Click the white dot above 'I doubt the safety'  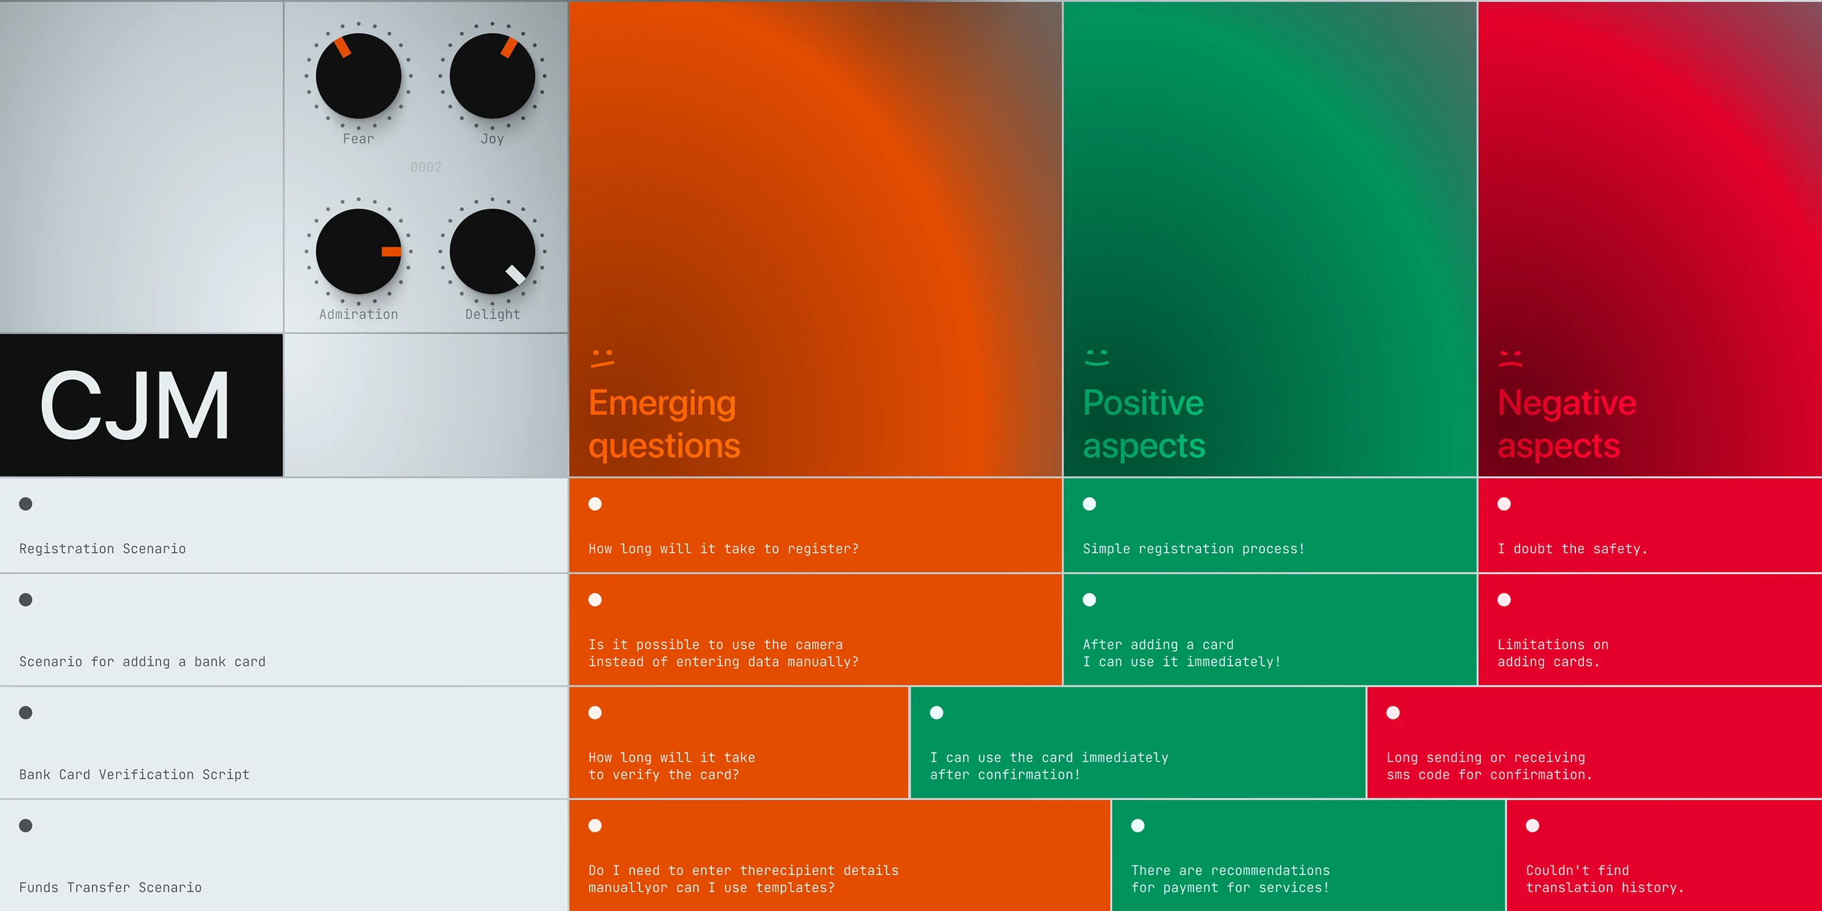tap(1504, 504)
